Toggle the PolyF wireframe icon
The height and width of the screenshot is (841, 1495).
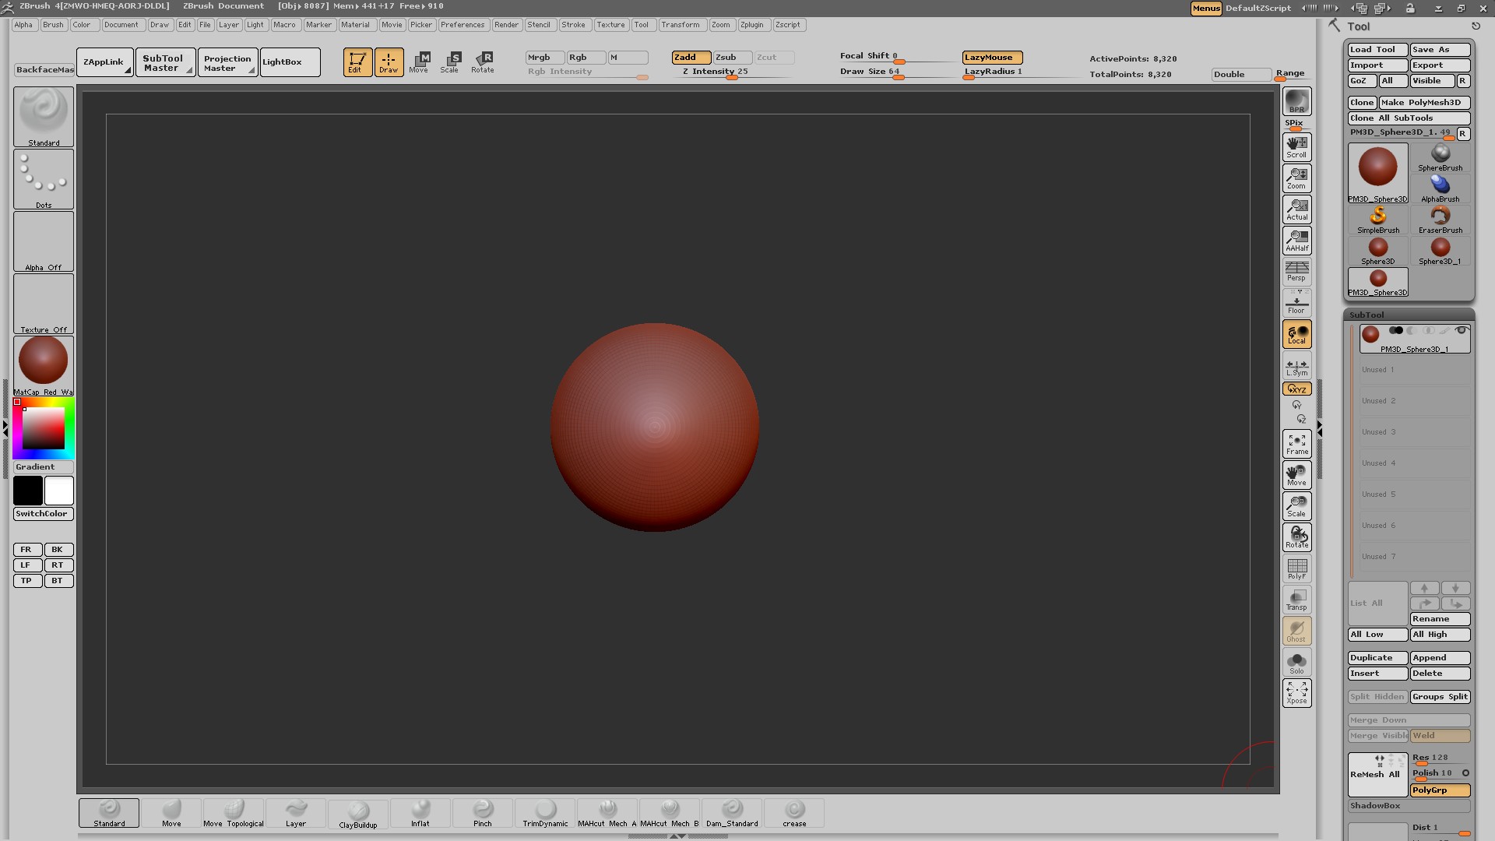(x=1296, y=568)
